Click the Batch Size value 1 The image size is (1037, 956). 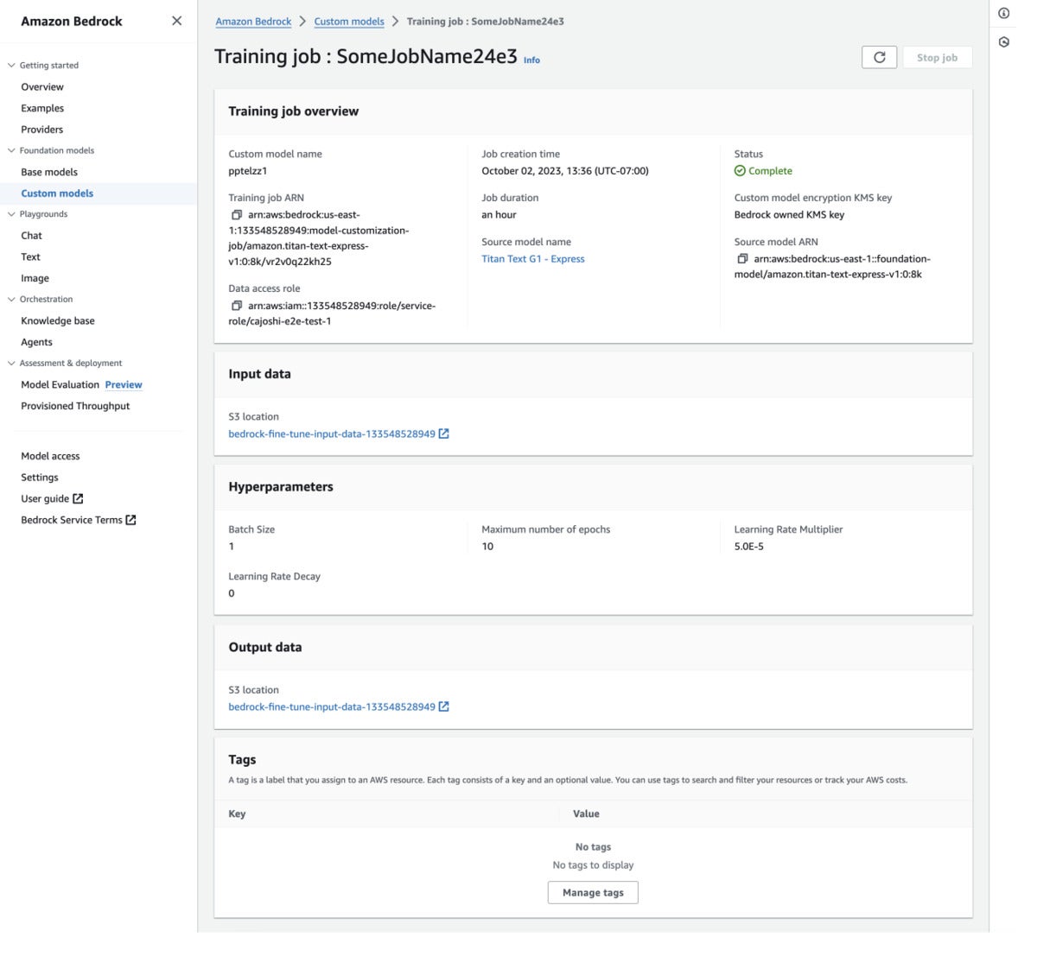tap(232, 547)
